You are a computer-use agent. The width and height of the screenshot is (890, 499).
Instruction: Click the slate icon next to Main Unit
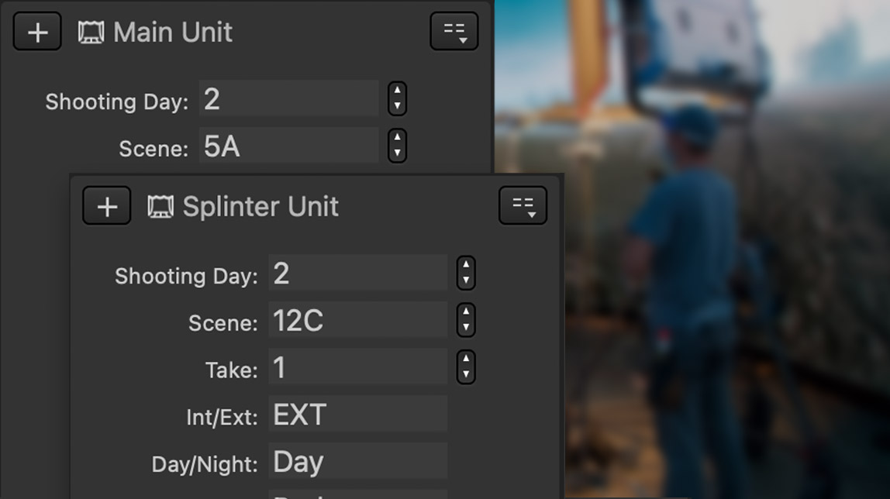point(91,33)
